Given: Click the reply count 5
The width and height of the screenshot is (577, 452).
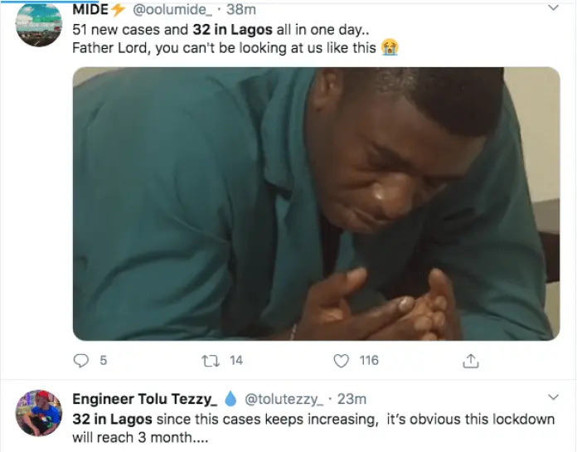Looking at the screenshot, I should pos(104,360).
